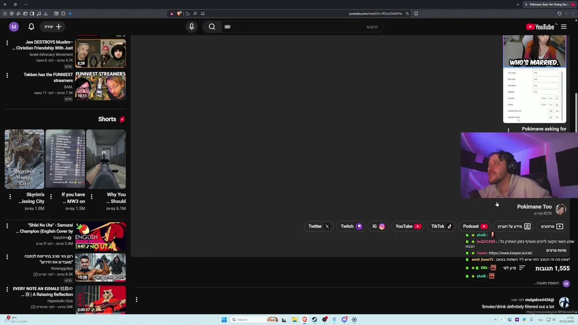Open the Pokimane Too channel avatar
578x325 pixels.
[561, 209]
